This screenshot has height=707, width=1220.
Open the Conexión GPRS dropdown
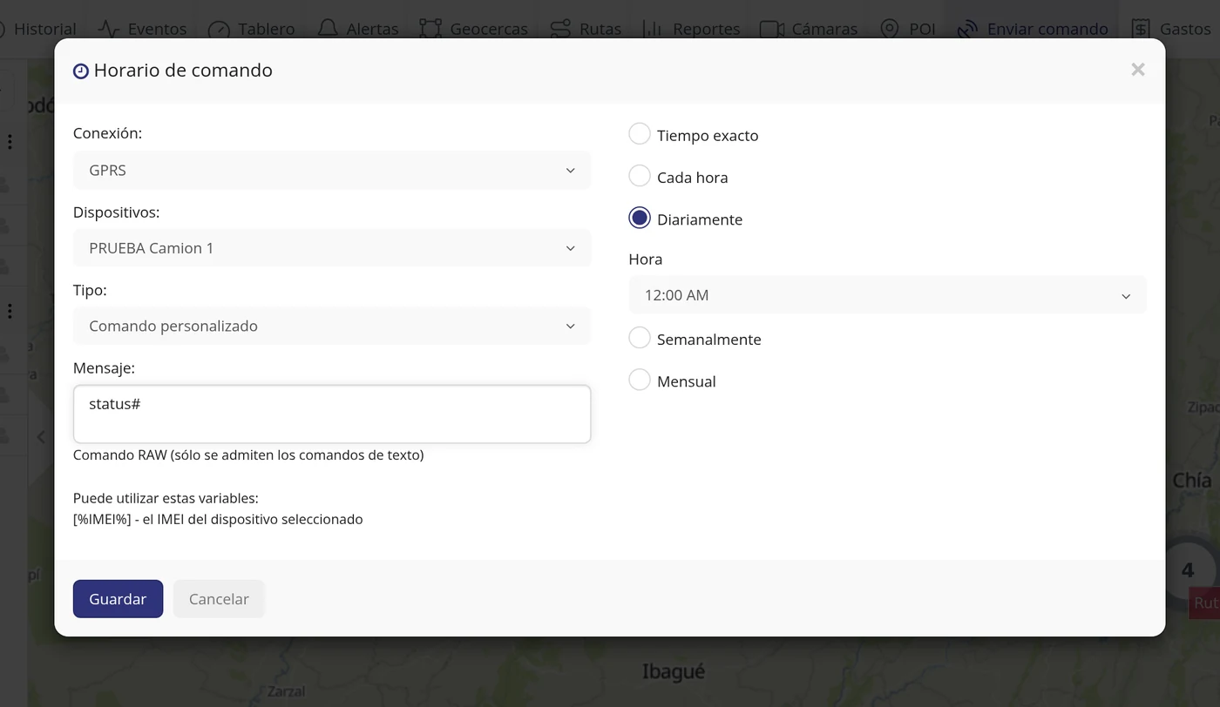332,170
